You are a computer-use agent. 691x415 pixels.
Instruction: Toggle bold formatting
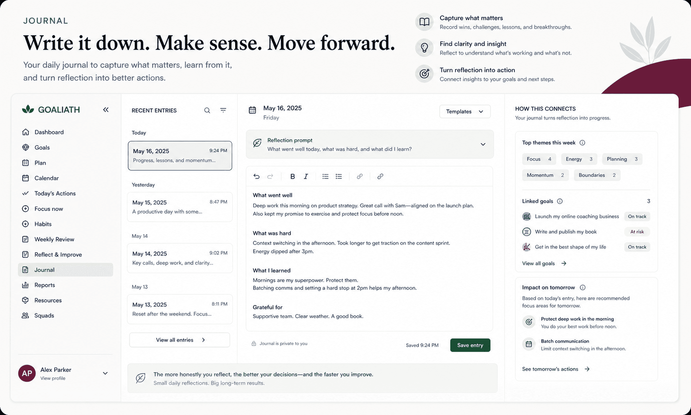292,176
